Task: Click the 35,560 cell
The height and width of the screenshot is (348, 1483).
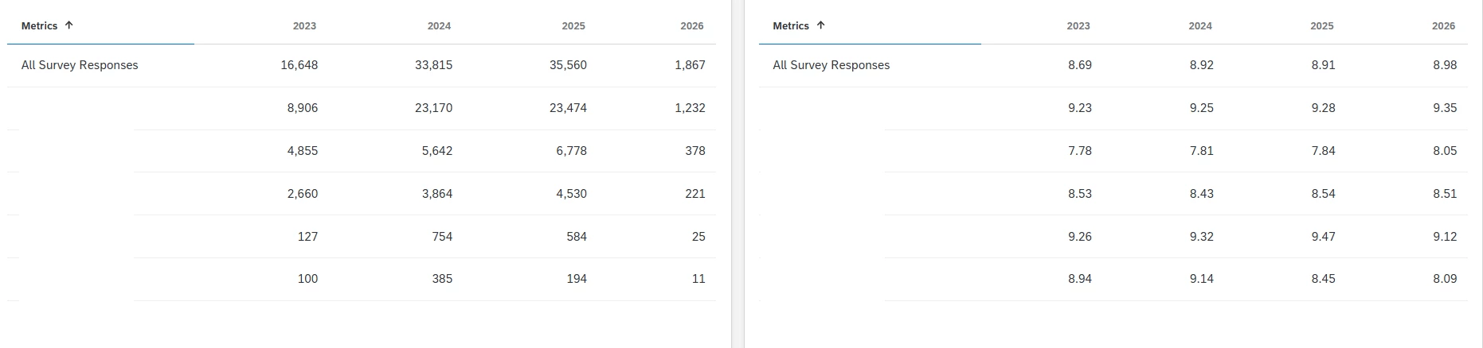Action: pyautogui.click(x=569, y=65)
